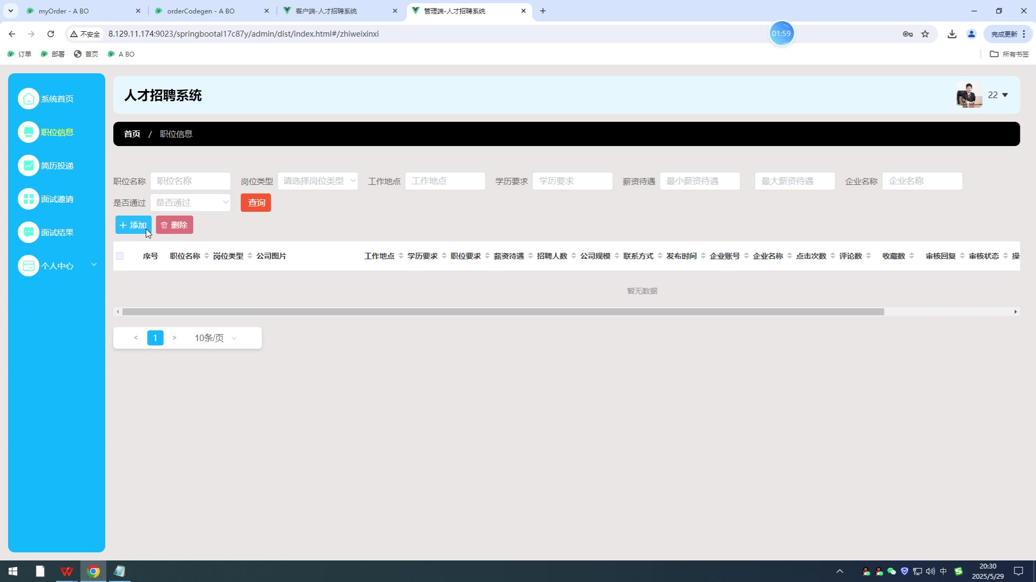The width and height of the screenshot is (1036, 582).
Task: Click the 个人中心 card icon
Action: [x=29, y=266]
